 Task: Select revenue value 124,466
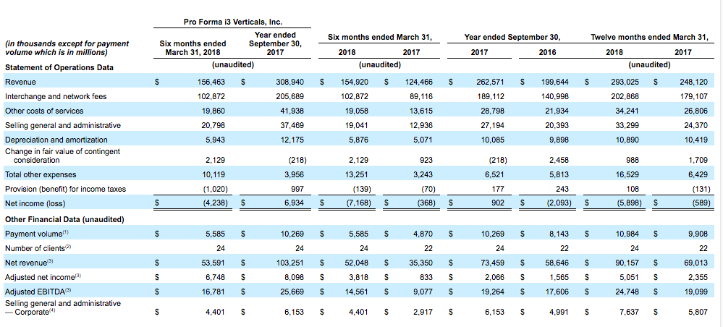(x=420, y=82)
